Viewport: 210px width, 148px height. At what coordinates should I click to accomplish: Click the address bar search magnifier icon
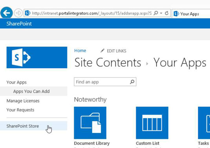click(x=156, y=13)
